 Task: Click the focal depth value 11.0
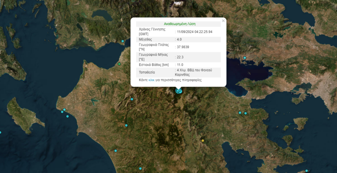[x=180, y=65]
